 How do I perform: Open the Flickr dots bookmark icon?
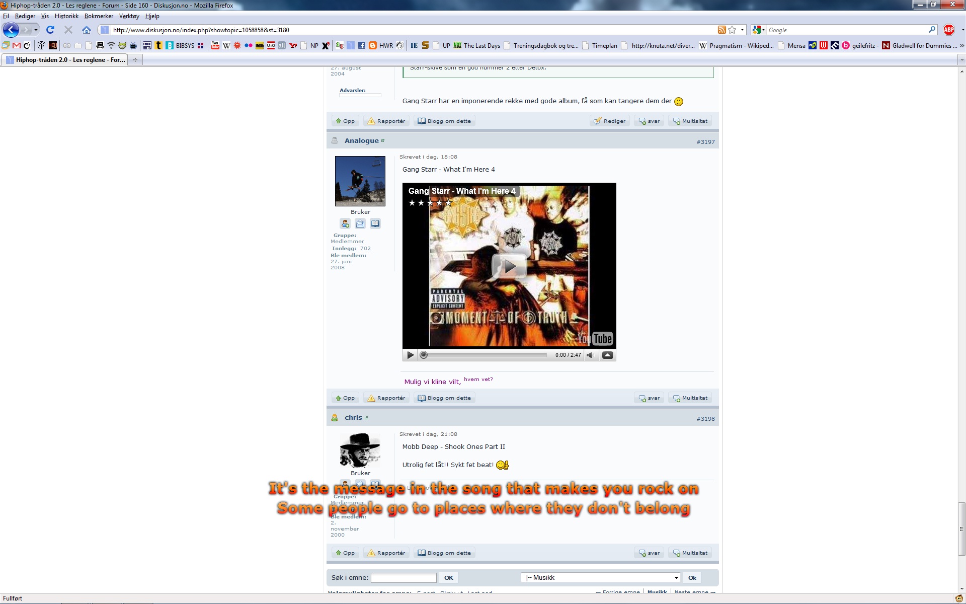point(249,45)
